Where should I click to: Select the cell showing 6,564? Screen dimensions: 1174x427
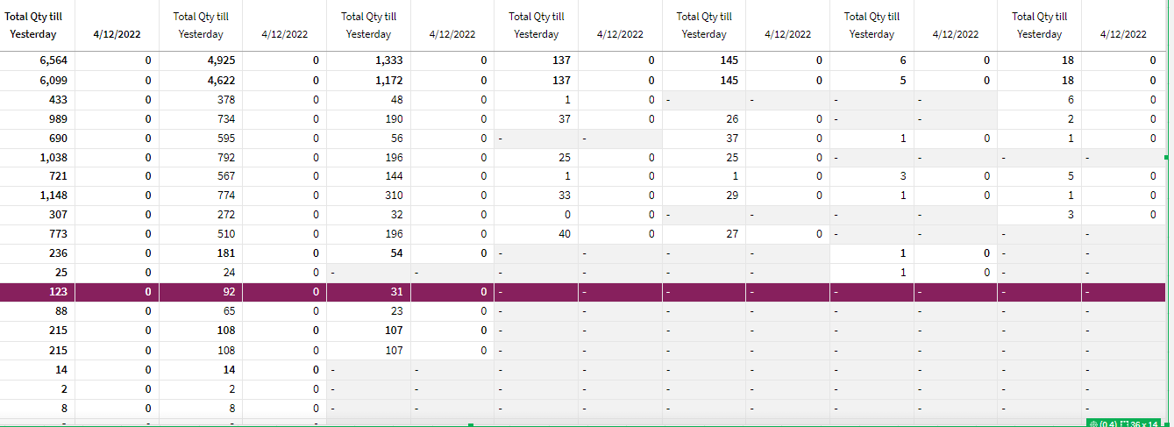[x=38, y=60]
